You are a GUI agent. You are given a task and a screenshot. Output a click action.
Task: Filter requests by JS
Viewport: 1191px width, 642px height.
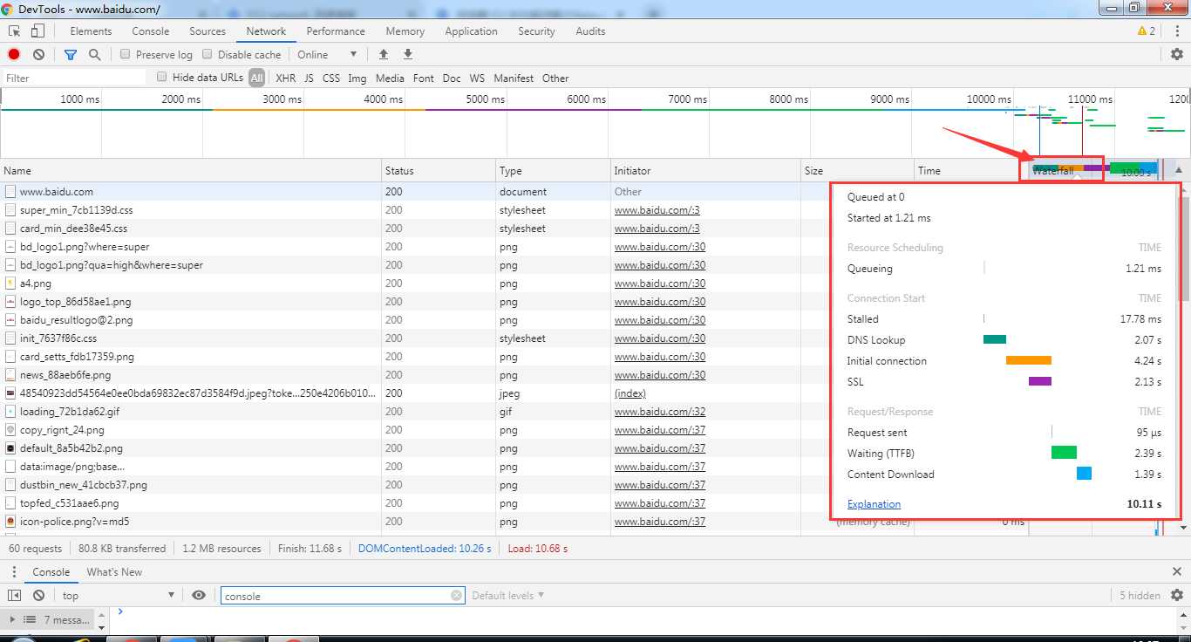coord(309,78)
